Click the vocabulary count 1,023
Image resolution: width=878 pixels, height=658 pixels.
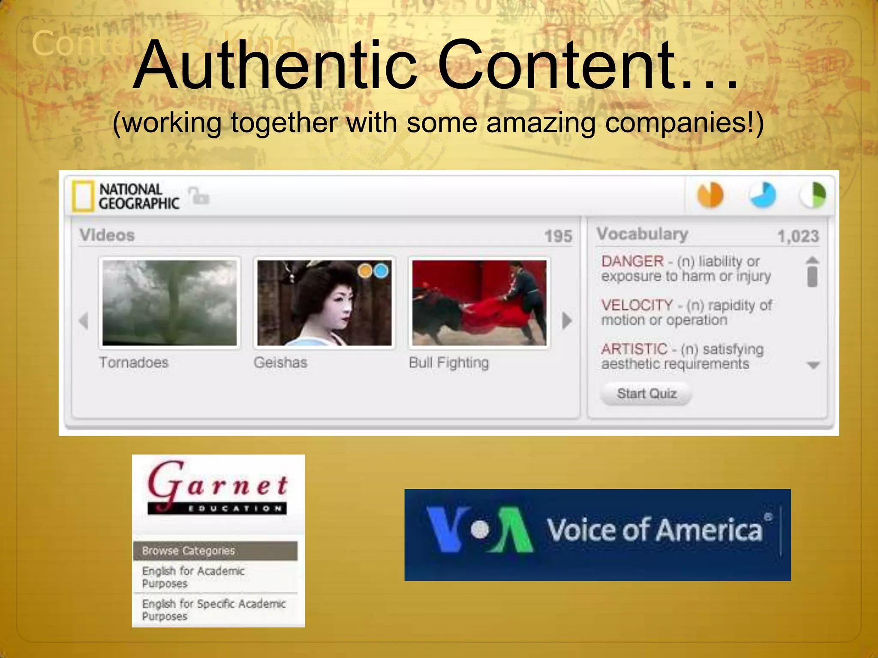click(798, 236)
